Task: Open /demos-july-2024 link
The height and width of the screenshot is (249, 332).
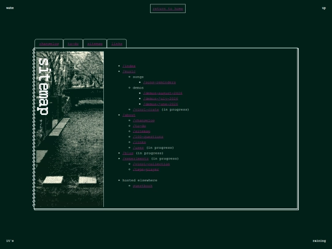Action: pos(160,98)
